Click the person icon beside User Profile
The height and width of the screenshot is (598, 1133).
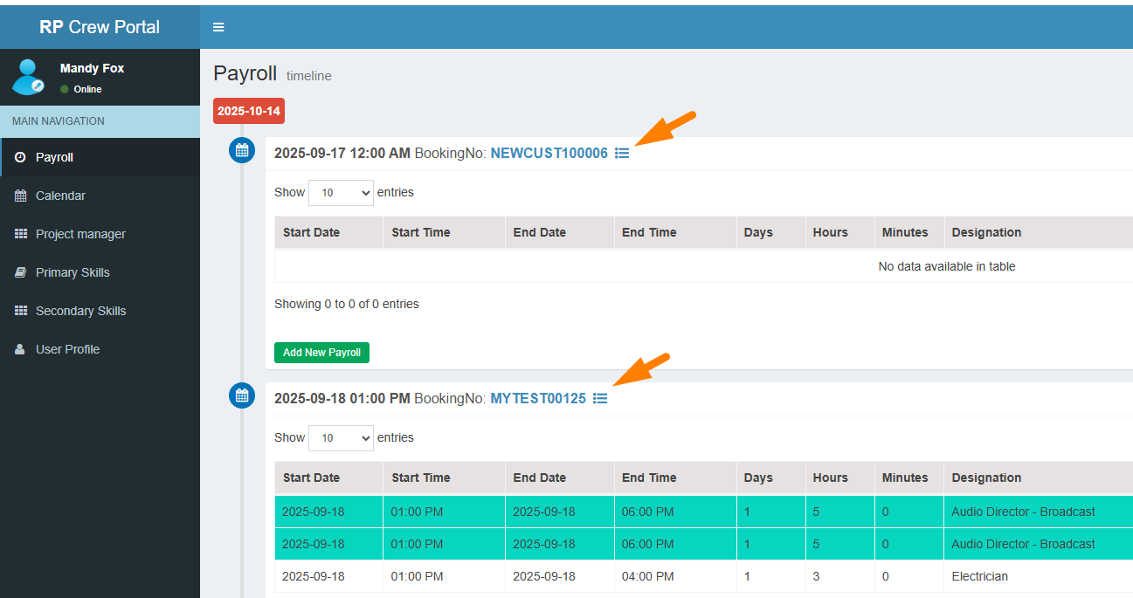point(20,349)
